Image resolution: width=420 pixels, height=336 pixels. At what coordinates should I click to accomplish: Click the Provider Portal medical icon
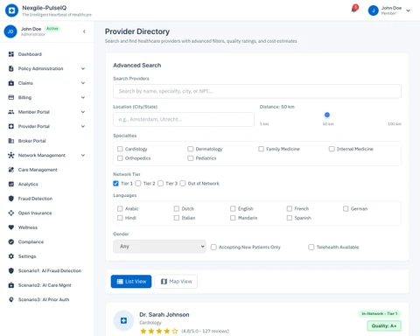click(11, 126)
